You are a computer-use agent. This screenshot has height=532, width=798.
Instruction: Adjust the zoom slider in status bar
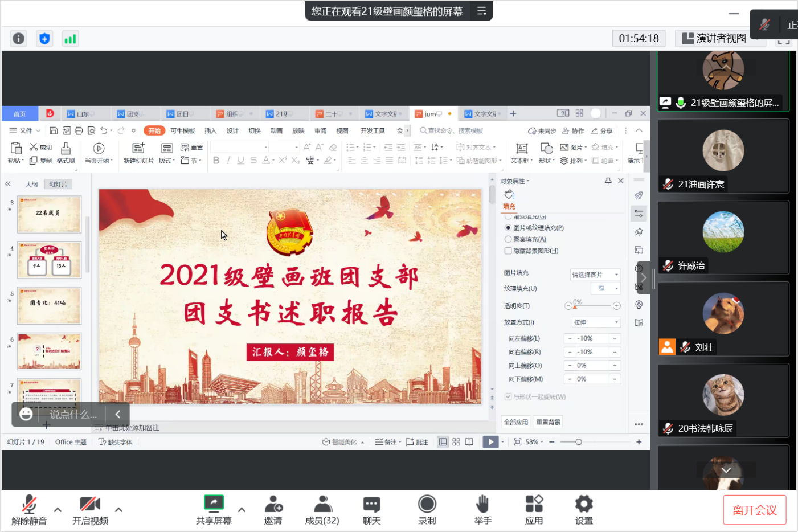[x=579, y=442]
